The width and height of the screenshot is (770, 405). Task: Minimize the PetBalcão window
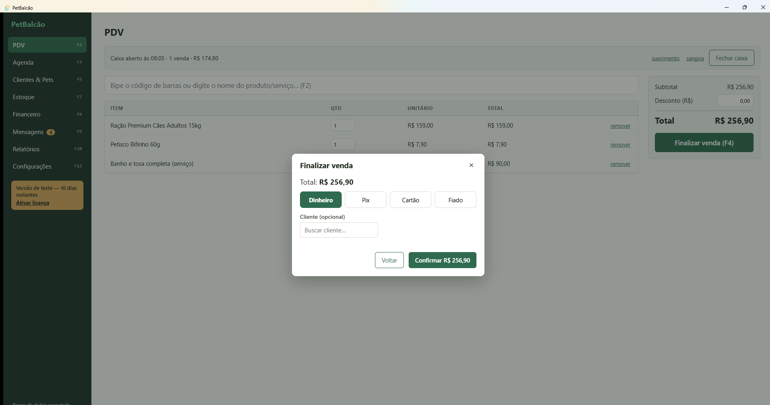pyautogui.click(x=727, y=7)
